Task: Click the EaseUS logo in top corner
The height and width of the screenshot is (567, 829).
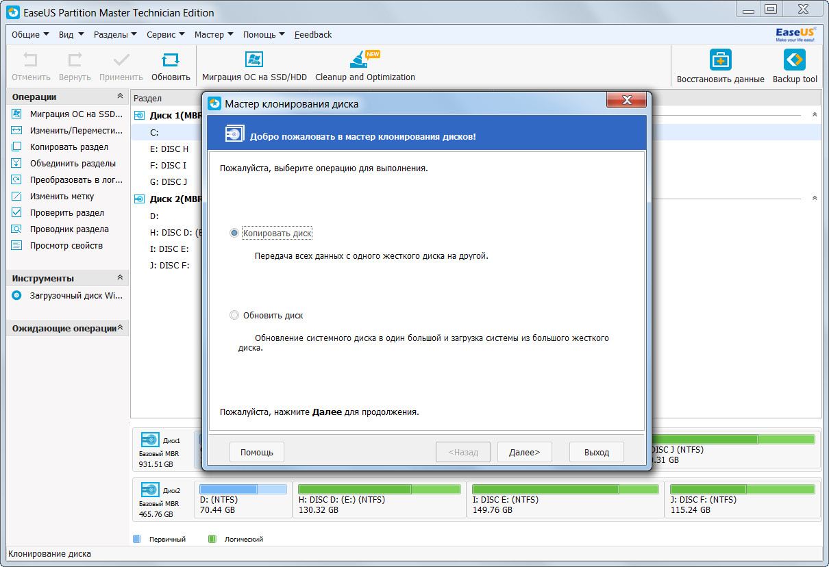Action: [795, 34]
